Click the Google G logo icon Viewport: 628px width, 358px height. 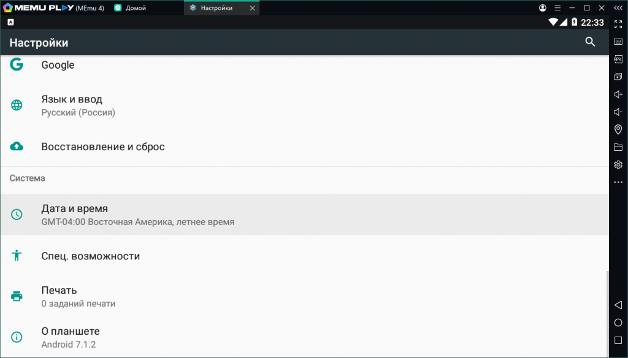17,64
